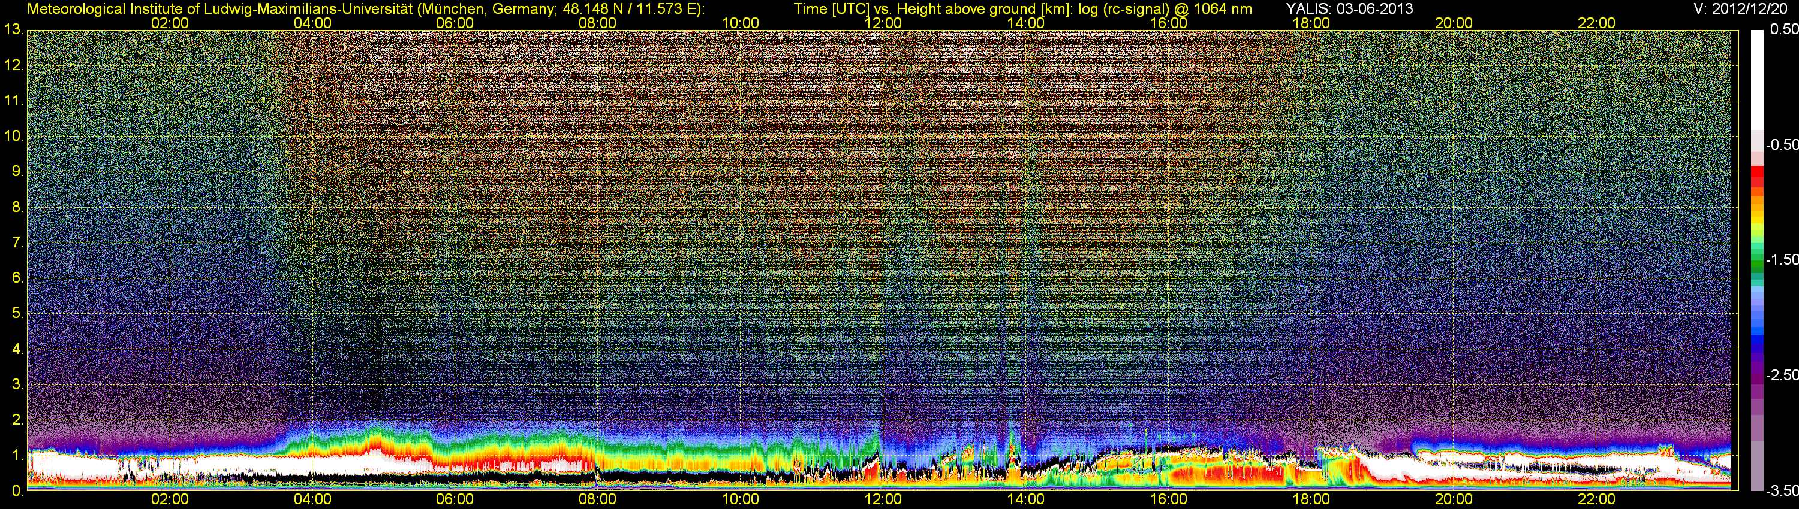1799x509 pixels.
Task: Click the '0.' height axis label
Action: [17, 491]
